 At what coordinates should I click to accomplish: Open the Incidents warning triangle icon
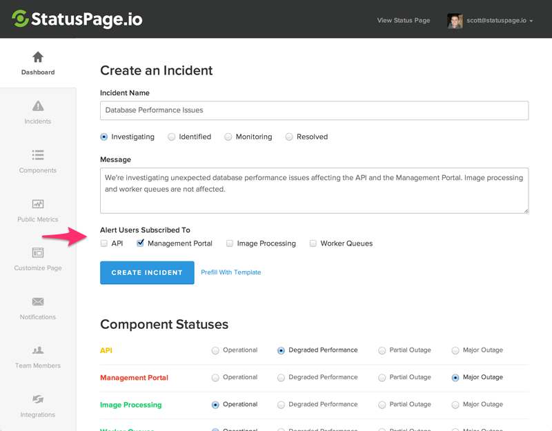click(38, 106)
